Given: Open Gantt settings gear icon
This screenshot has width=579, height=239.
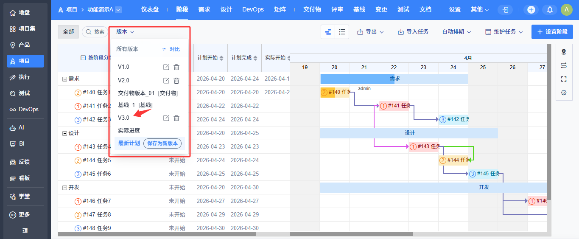Looking at the screenshot, I should coord(564,93).
